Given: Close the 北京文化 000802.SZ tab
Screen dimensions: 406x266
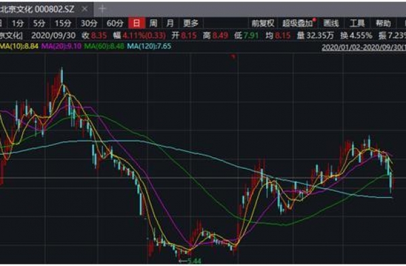Looking at the screenshot, I should pyautogui.click(x=85, y=9).
